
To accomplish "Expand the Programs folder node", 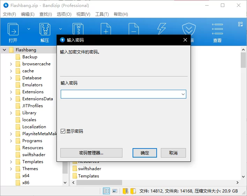I will [11, 141].
